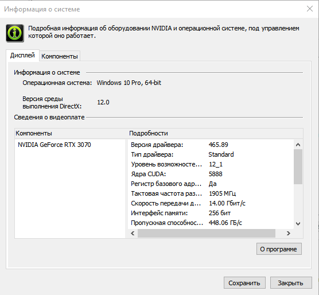Click the Закрыть button
Screen dimensions: 319x295
pyautogui.click(x=291, y=283)
